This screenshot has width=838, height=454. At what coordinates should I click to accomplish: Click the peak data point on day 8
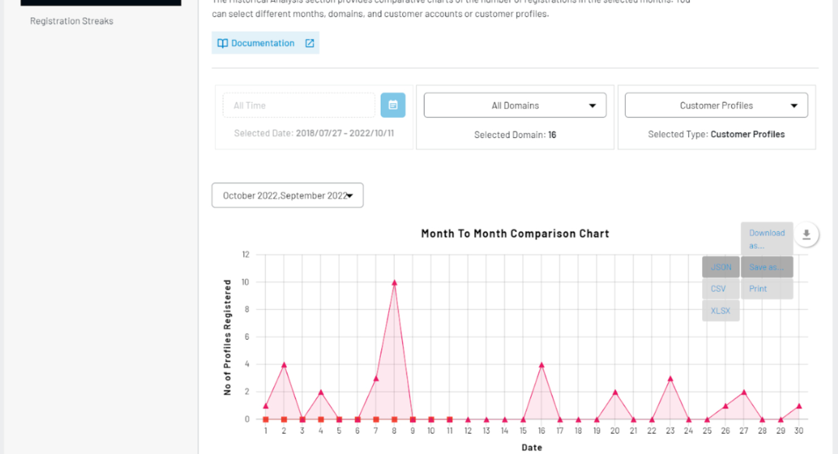coord(394,283)
